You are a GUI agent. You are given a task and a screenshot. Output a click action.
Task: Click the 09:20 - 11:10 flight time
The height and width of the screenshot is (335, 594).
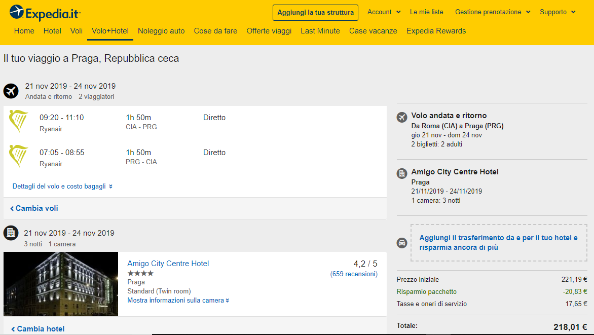(62, 118)
